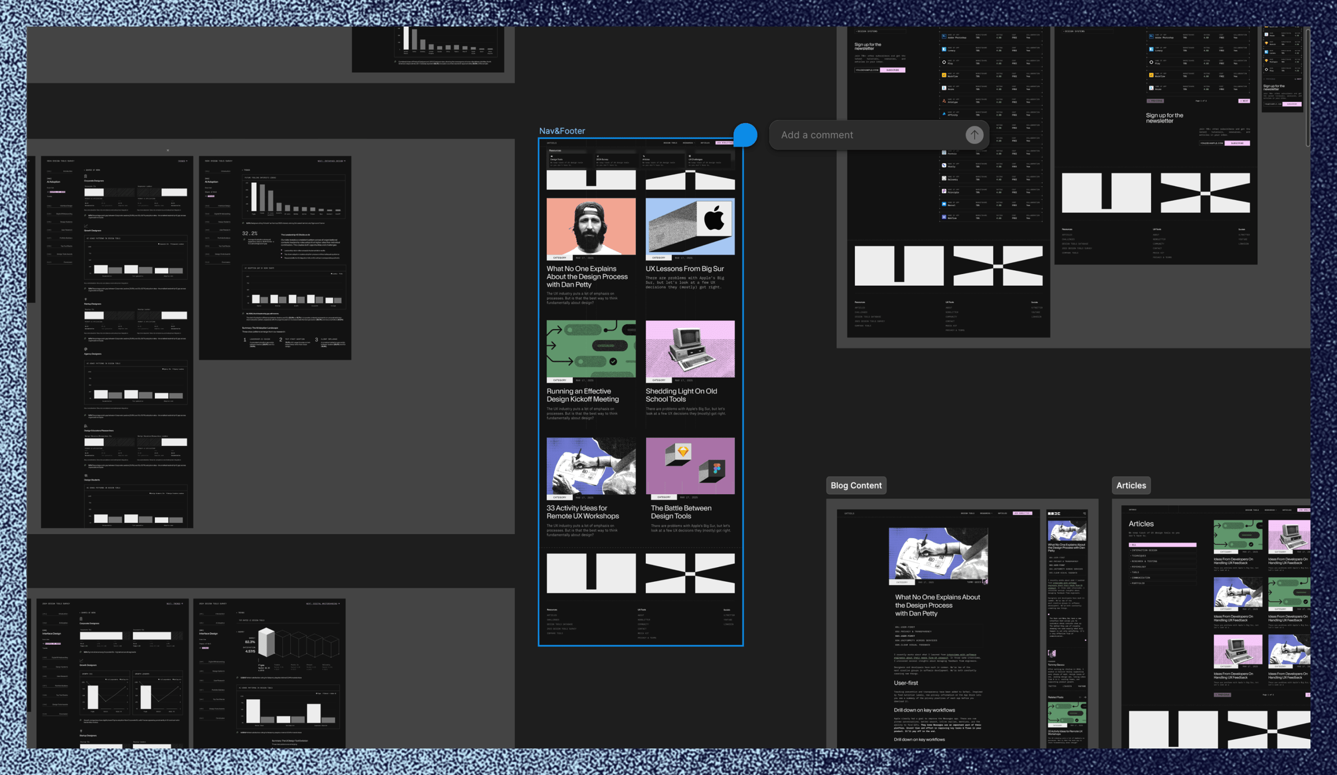Select the blue comment pin marker
Screen dimensions: 1337x775
pos(745,135)
